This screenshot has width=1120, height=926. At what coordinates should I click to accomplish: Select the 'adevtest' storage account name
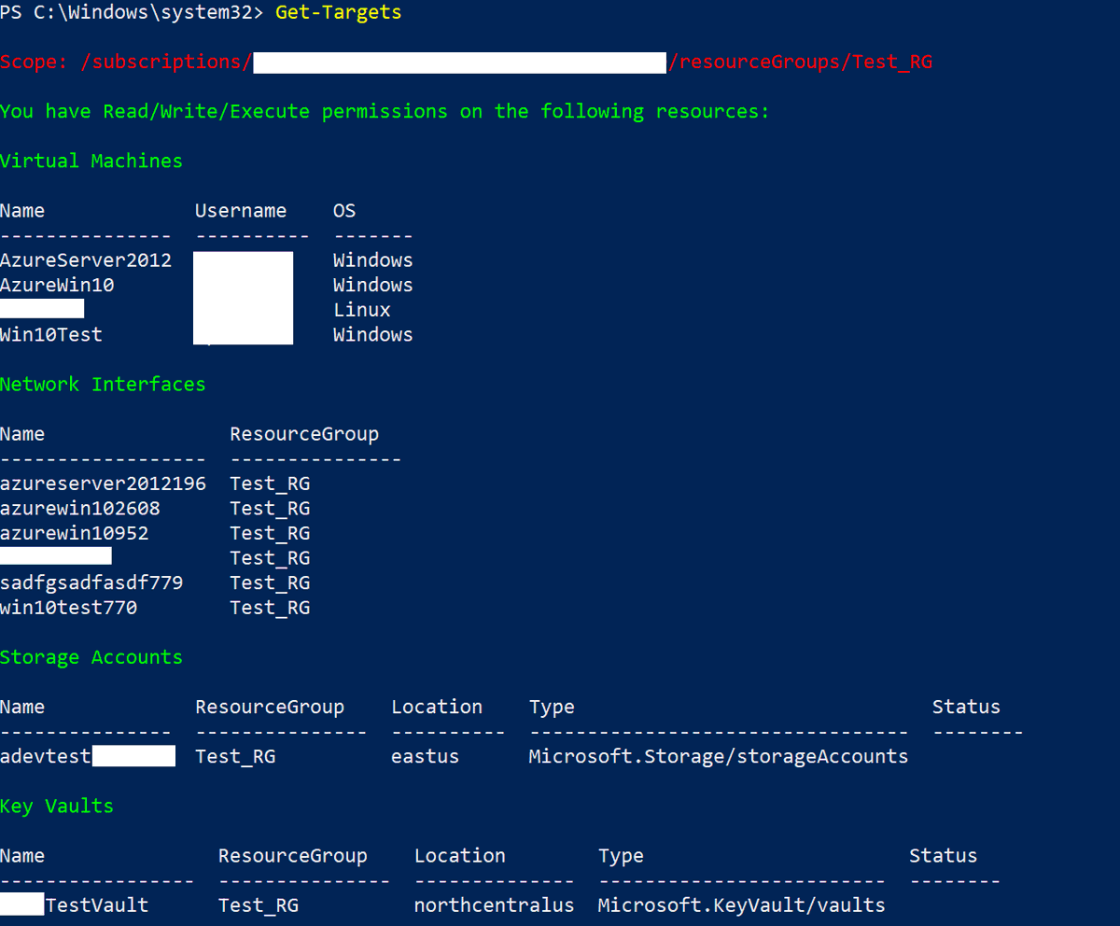(46, 756)
